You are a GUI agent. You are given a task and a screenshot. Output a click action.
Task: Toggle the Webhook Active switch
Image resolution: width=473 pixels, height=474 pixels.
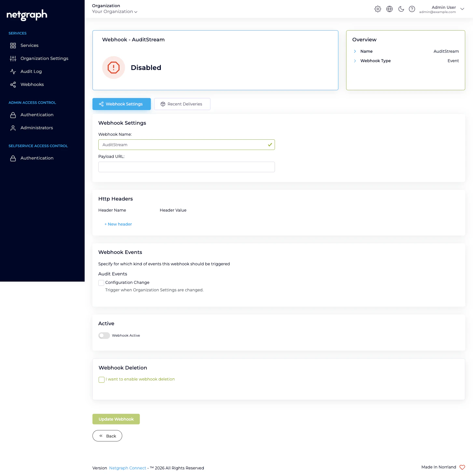coord(104,335)
